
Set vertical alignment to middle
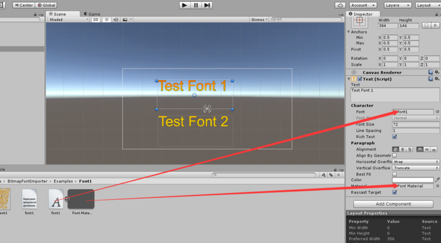click(x=427, y=149)
